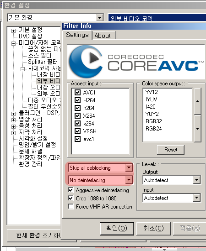The width and height of the screenshot is (206, 251).
Task: Select 확장자 정의/파일 tree item
Action: pos(40,158)
